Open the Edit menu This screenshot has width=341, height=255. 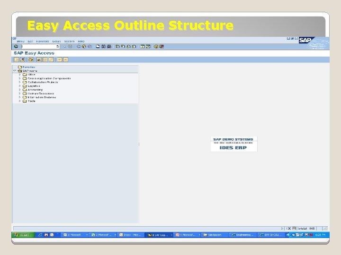[30, 41]
